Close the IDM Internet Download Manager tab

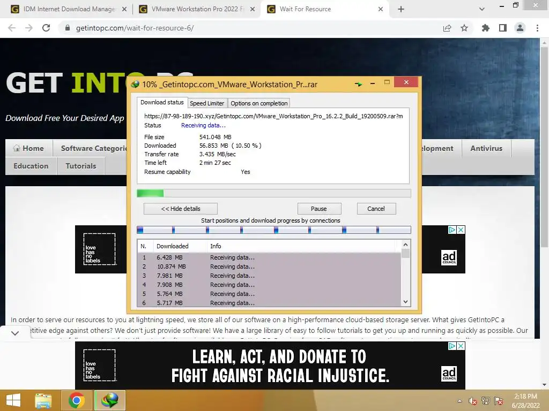124,9
